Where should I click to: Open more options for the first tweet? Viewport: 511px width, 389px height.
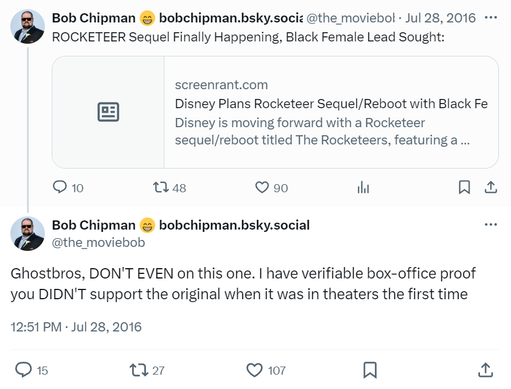pyautogui.click(x=491, y=17)
